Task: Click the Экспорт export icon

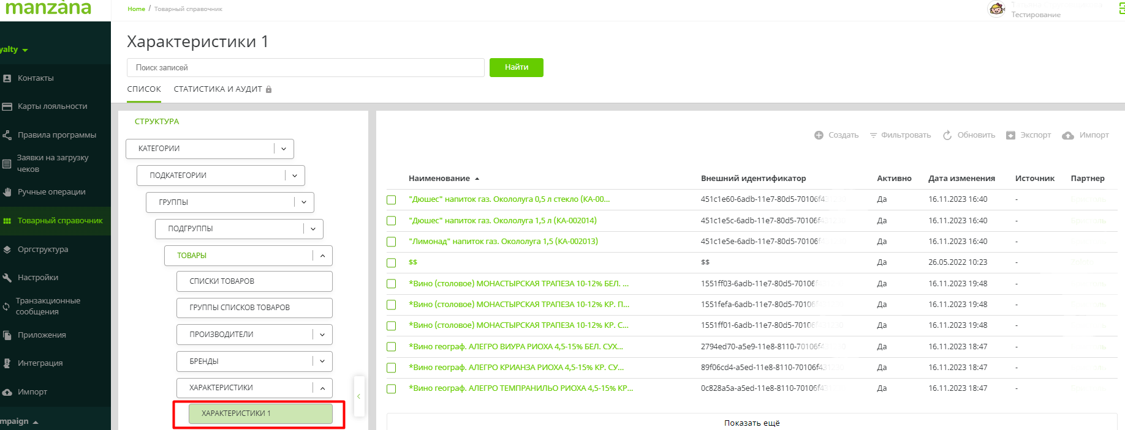Action: 1010,135
